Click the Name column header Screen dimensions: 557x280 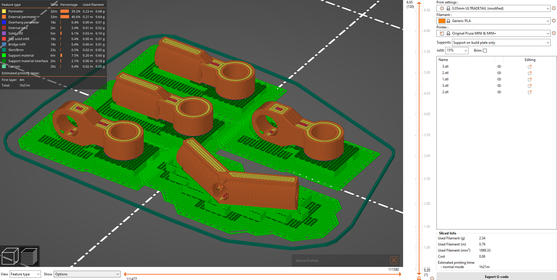[443, 60]
